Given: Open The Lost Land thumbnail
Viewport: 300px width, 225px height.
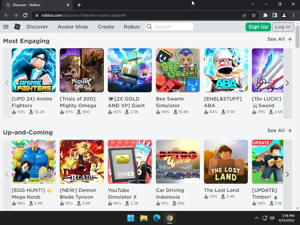Looking at the screenshot, I should tap(226, 162).
